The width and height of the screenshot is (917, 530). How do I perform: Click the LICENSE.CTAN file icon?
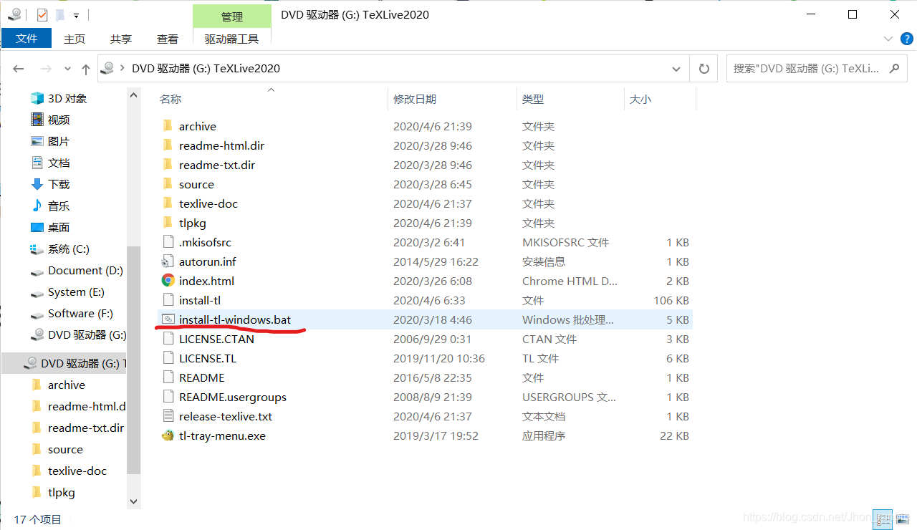(x=168, y=339)
